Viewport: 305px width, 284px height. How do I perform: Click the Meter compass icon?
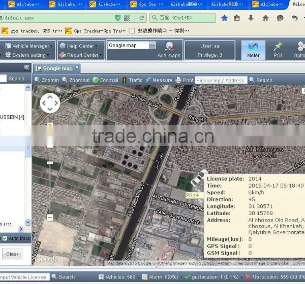[253, 47]
